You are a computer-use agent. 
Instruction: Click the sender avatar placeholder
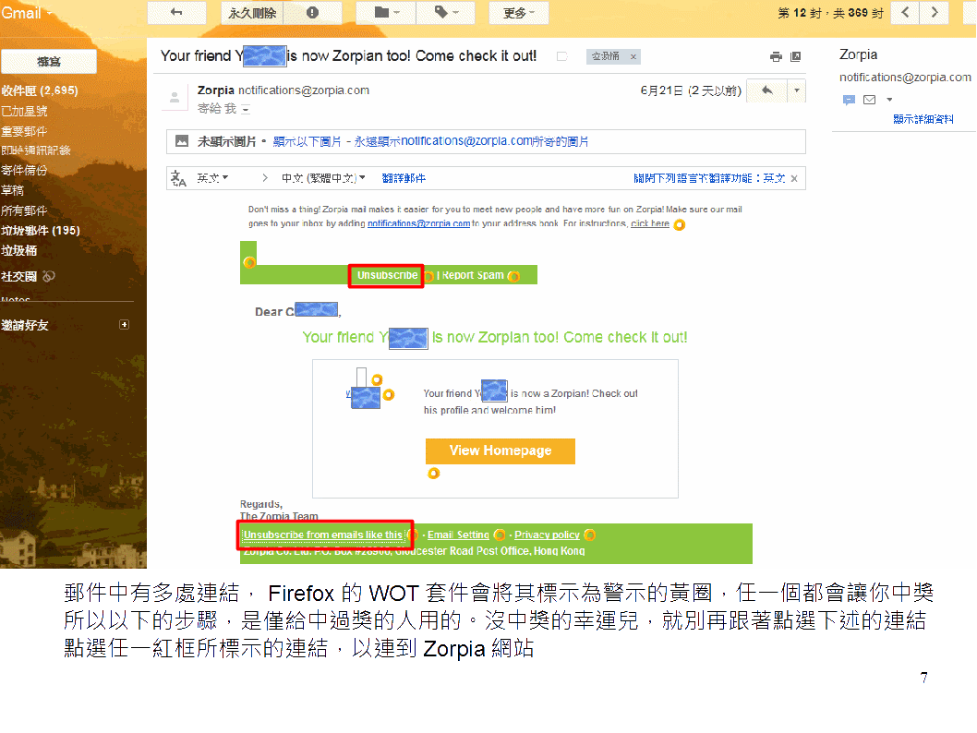pyautogui.click(x=175, y=97)
